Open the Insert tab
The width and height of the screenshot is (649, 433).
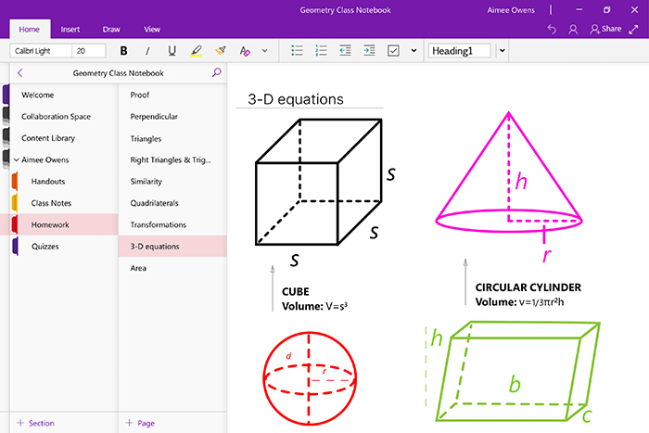(x=70, y=30)
